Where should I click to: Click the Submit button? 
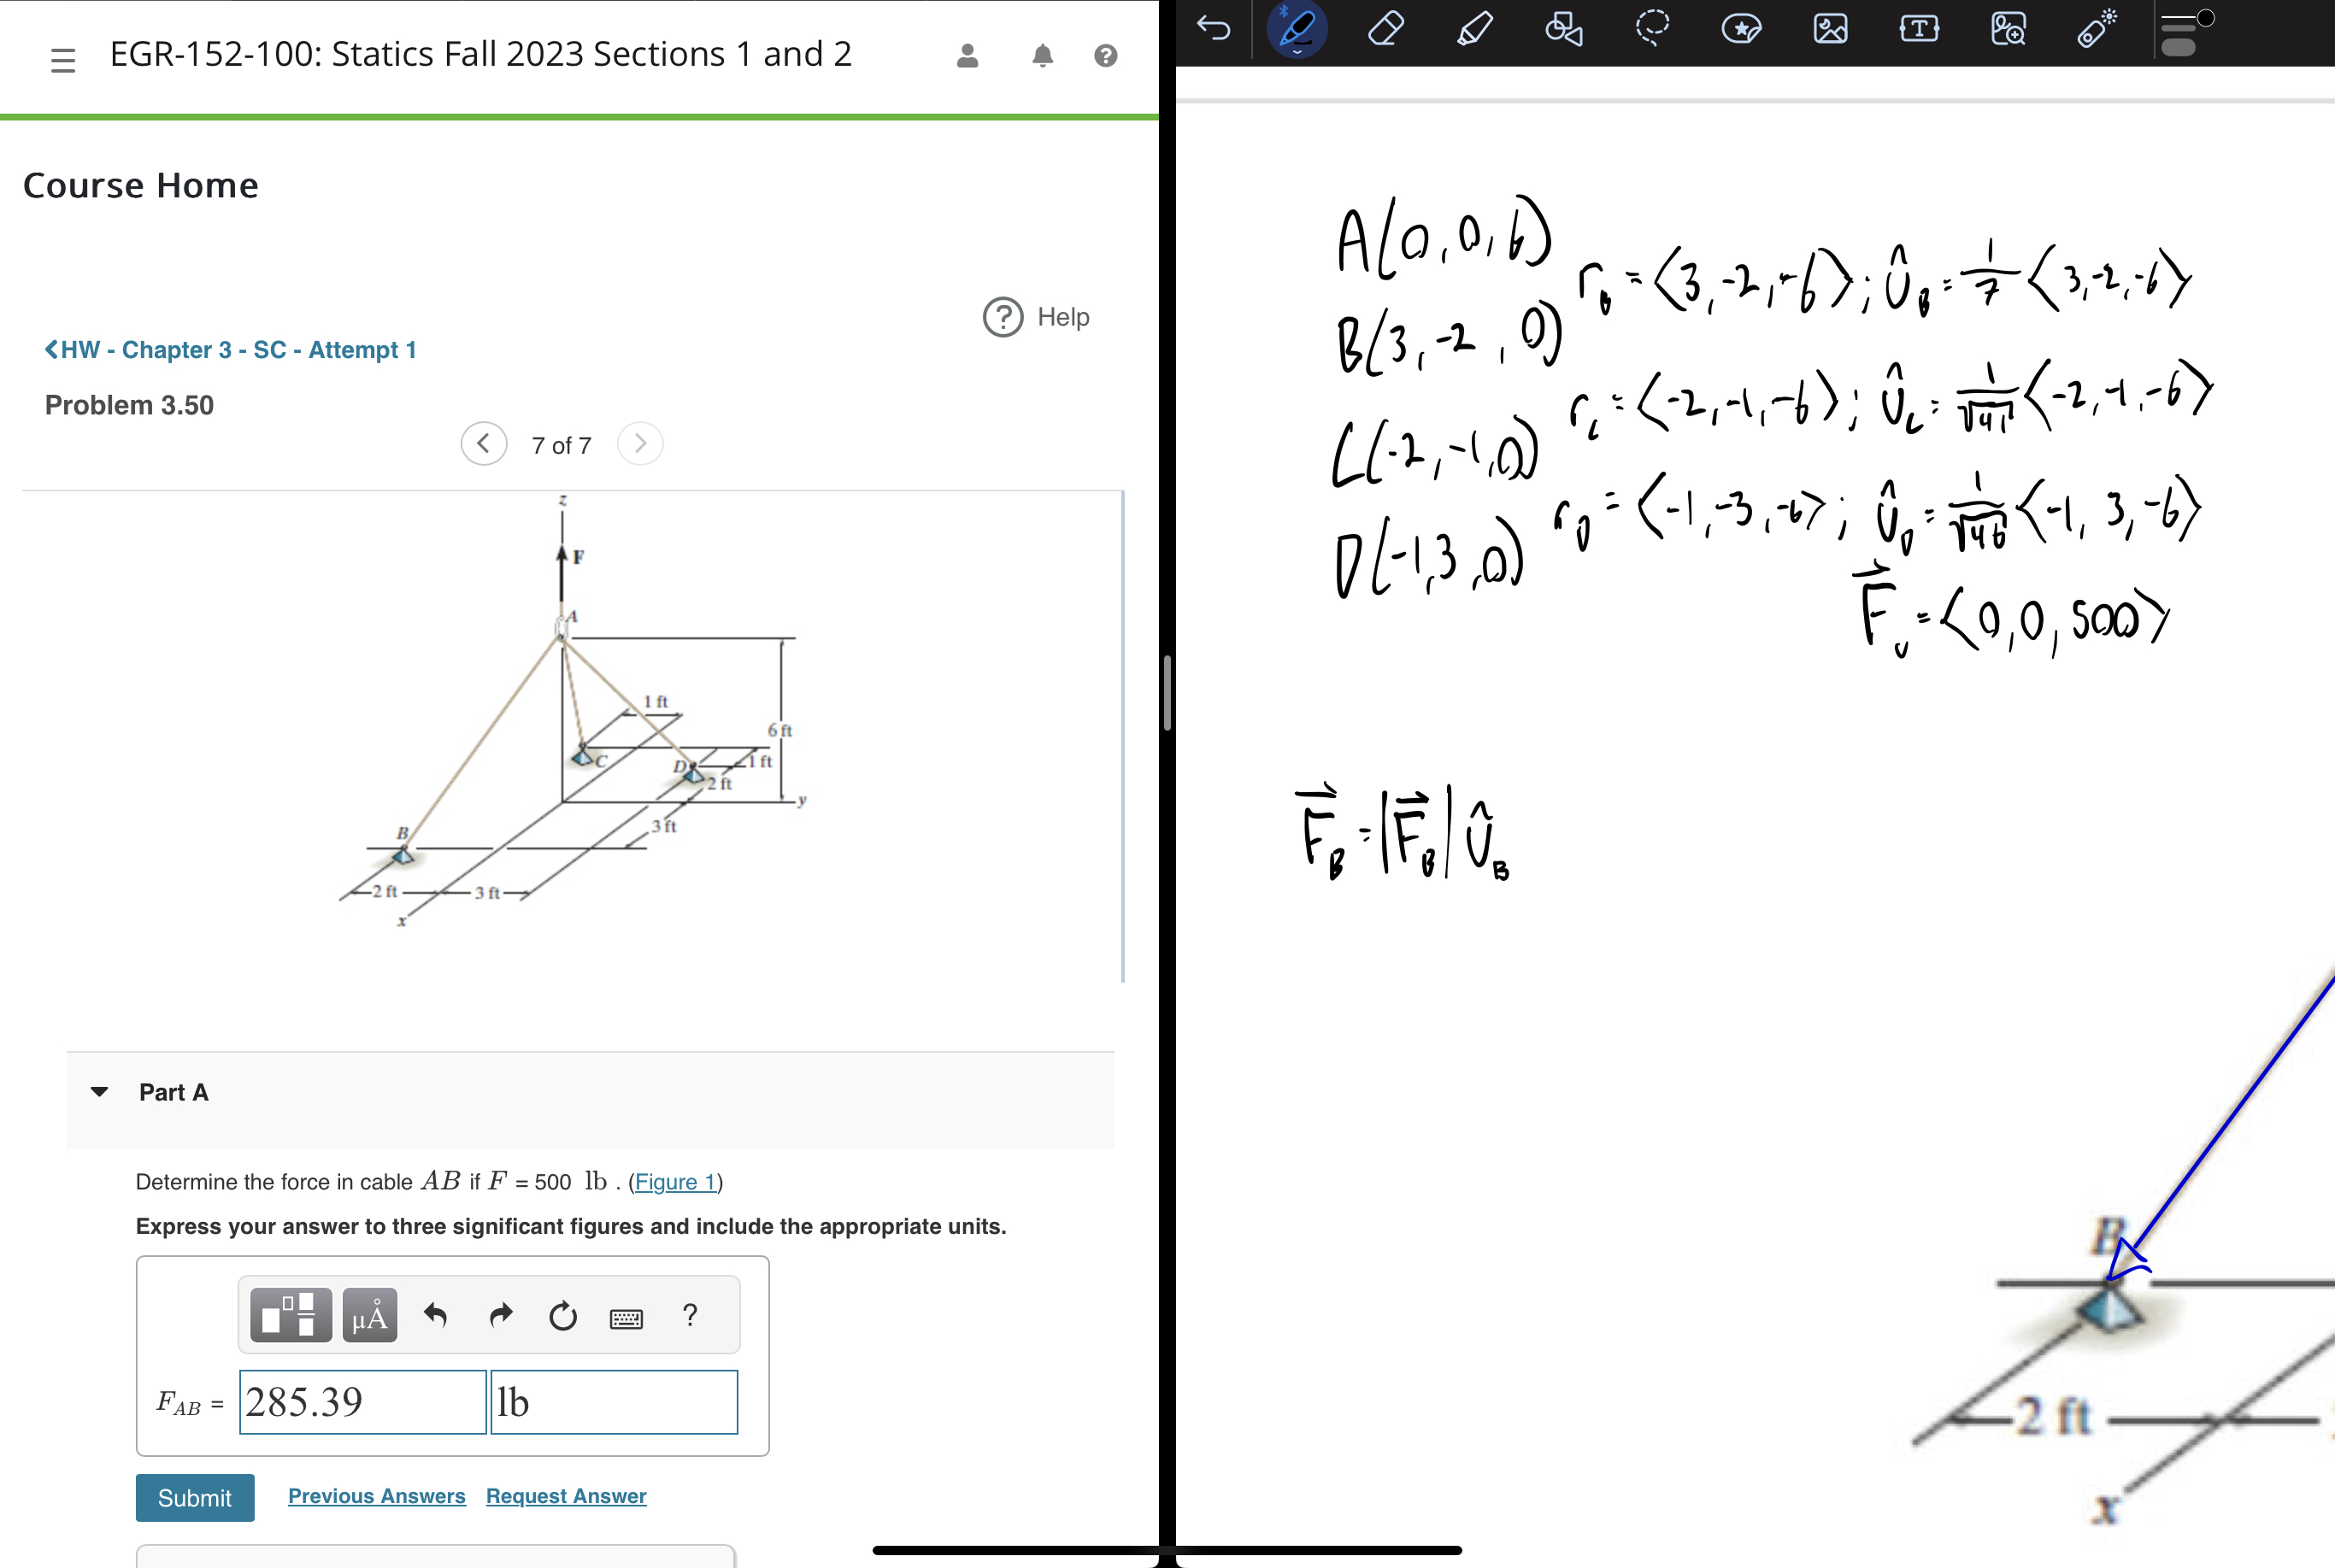[194, 1497]
